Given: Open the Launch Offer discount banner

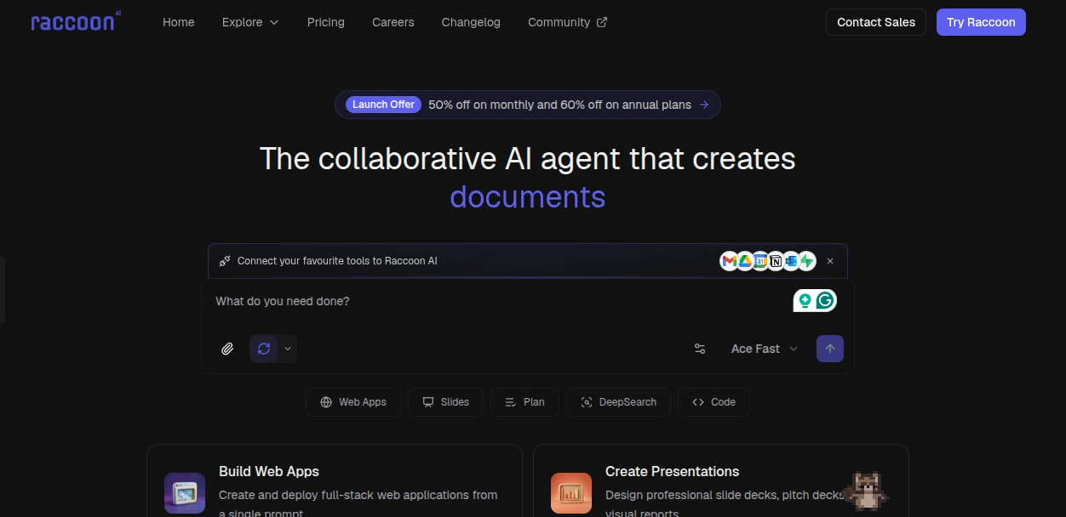Looking at the screenshot, I should tap(528, 105).
